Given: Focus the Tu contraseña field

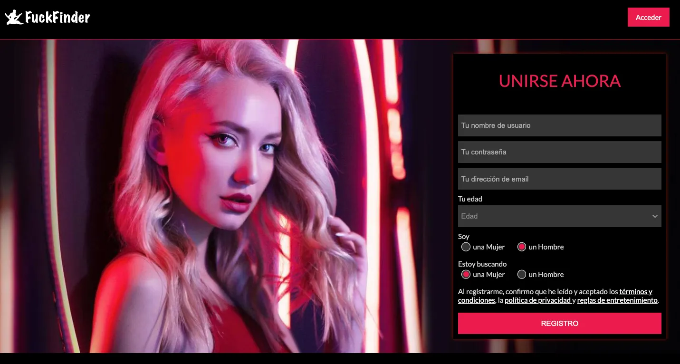Looking at the screenshot, I should click(x=559, y=152).
